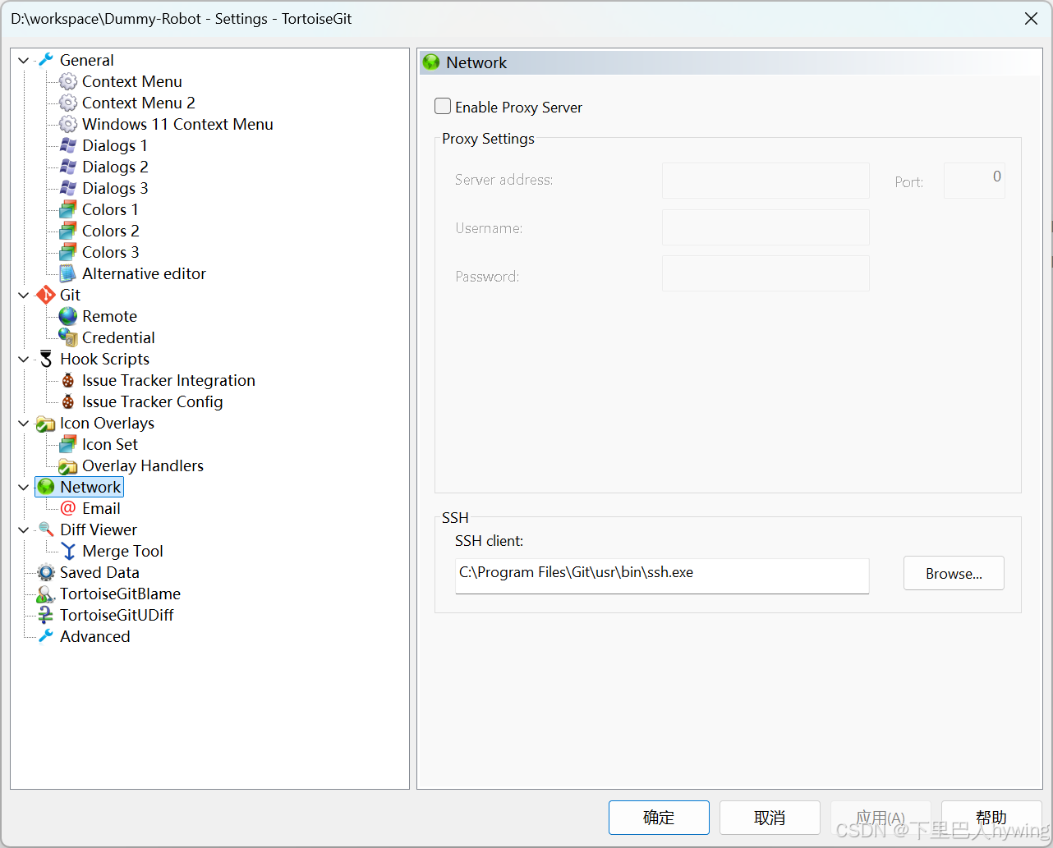Click the magnifier icon beside Diff Viewer
Viewport: 1053px width, 848px height.
pos(46,529)
